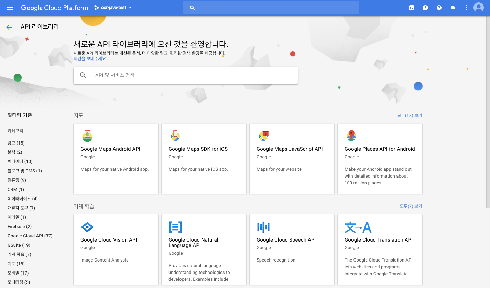
Task: Click the Google Cloud Platform logo
Action: [55, 8]
